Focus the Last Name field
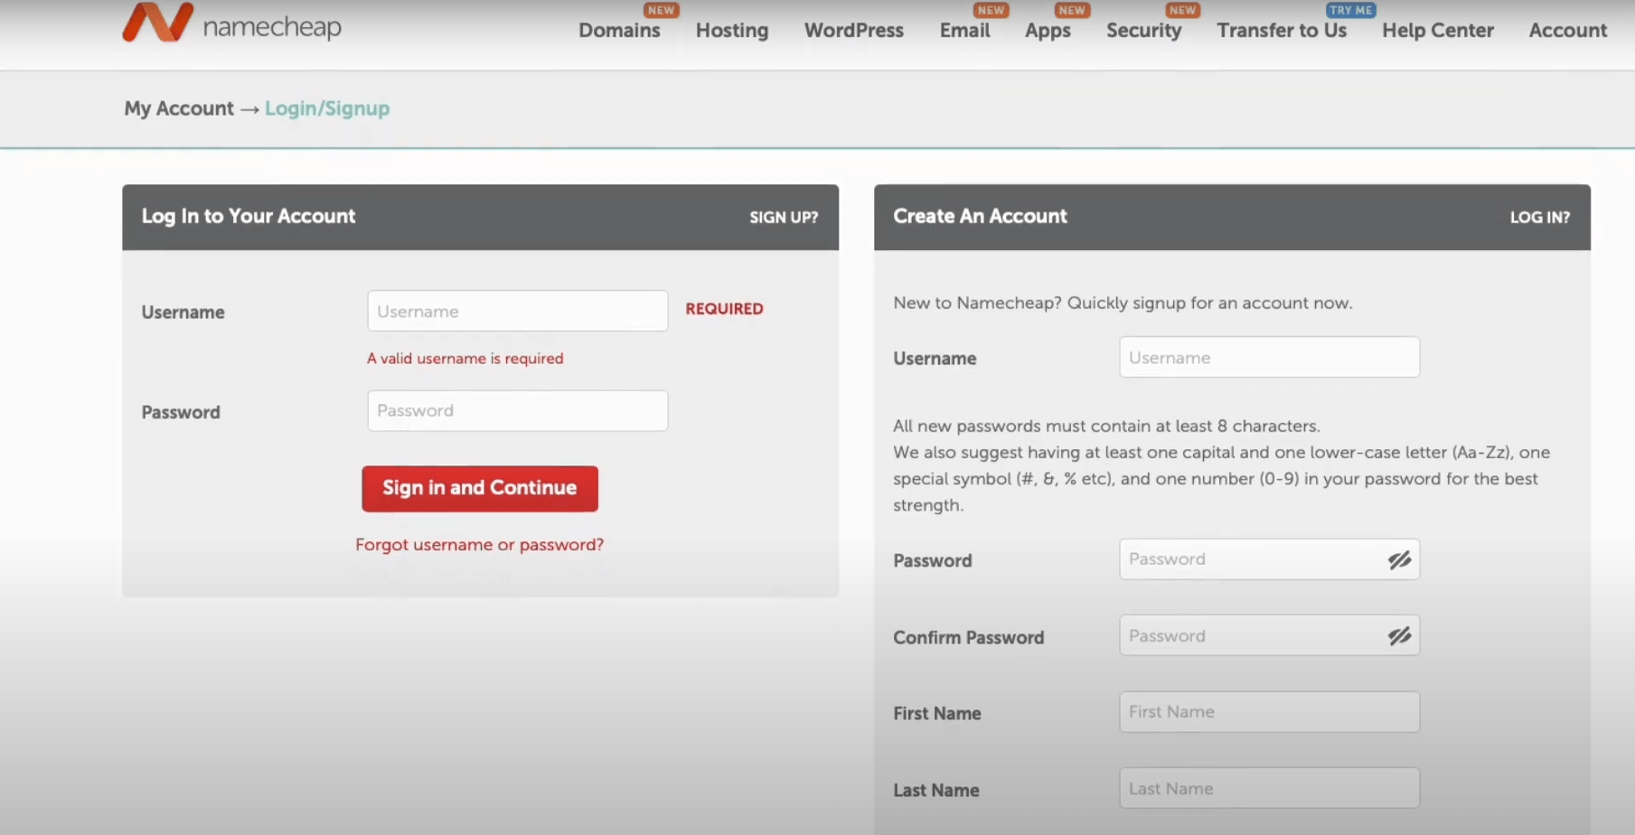The width and height of the screenshot is (1635, 835). pyautogui.click(x=1269, y=788)
